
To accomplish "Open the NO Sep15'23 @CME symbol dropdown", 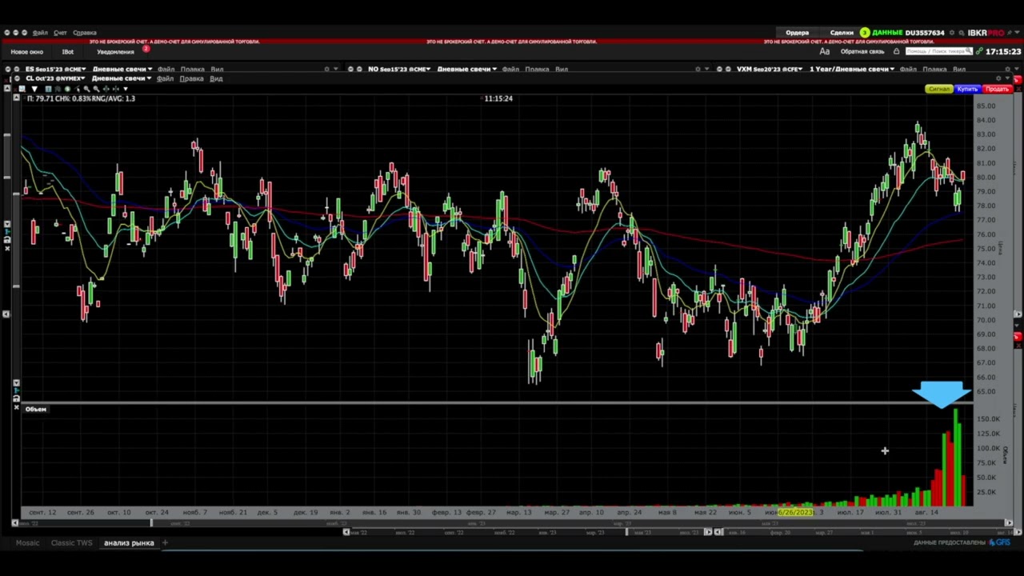I will coord(399,69).
